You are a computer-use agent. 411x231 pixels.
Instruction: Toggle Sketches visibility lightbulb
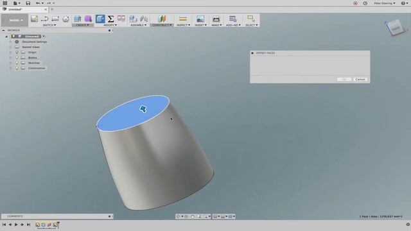point(17,63)
